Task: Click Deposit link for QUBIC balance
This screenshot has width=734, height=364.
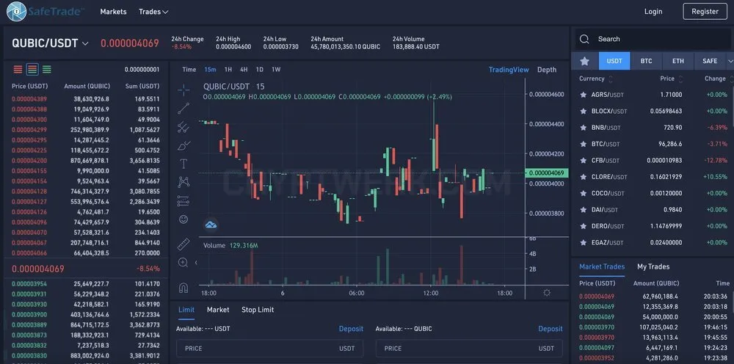Action: [550, 329]
